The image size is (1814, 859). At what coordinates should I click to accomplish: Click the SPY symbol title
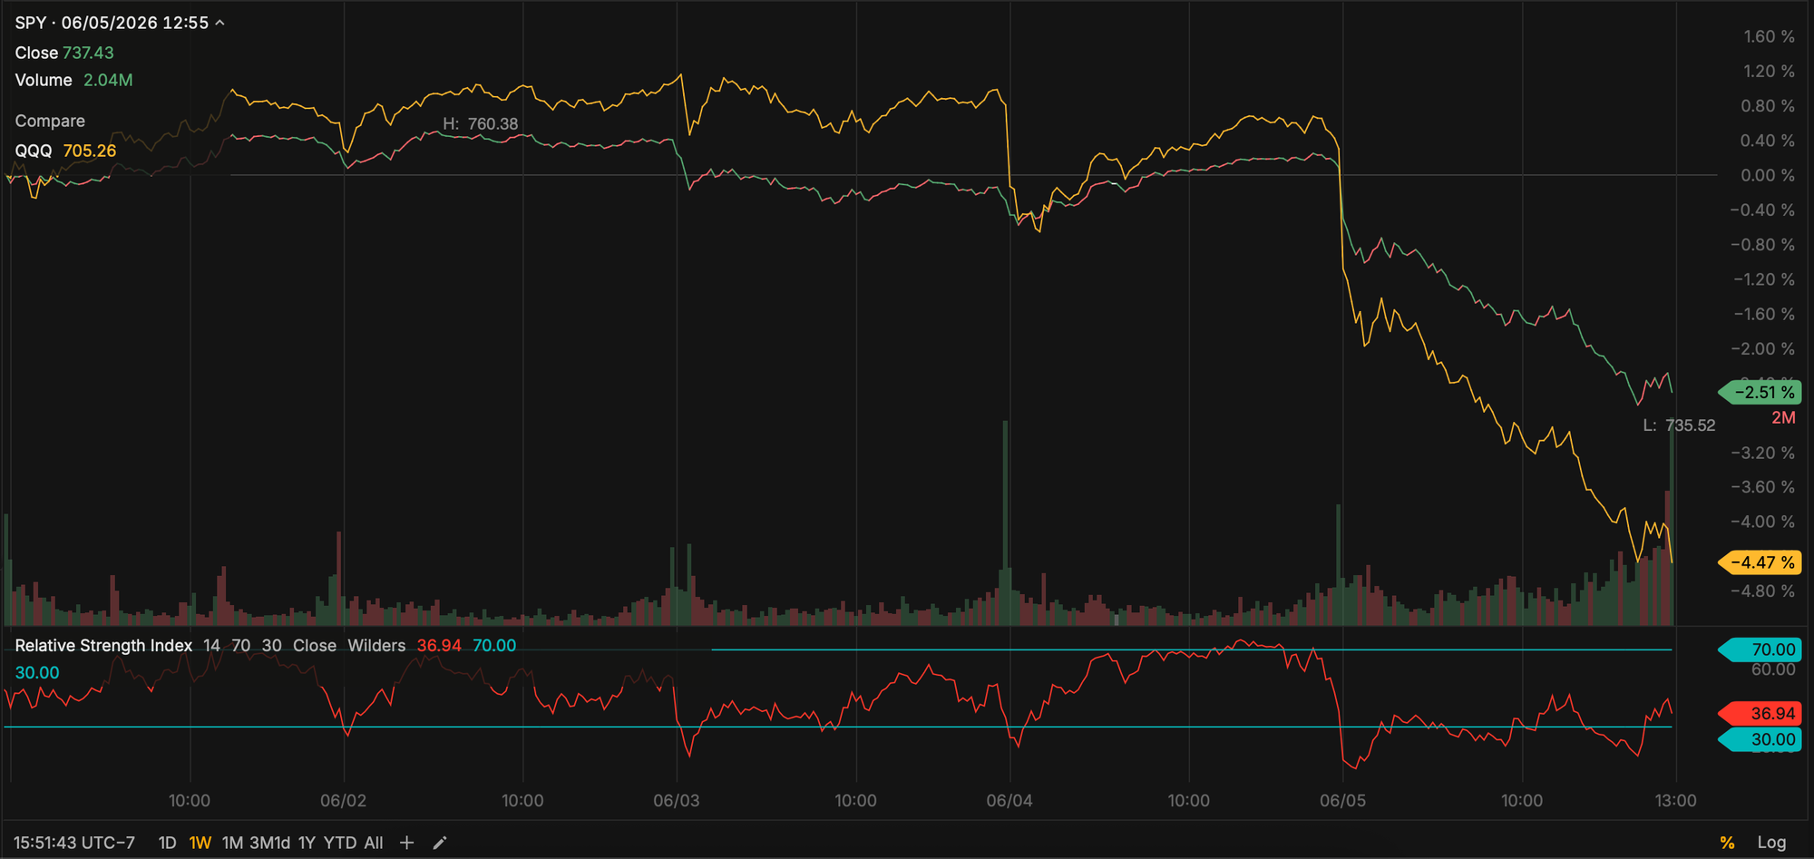31,23
